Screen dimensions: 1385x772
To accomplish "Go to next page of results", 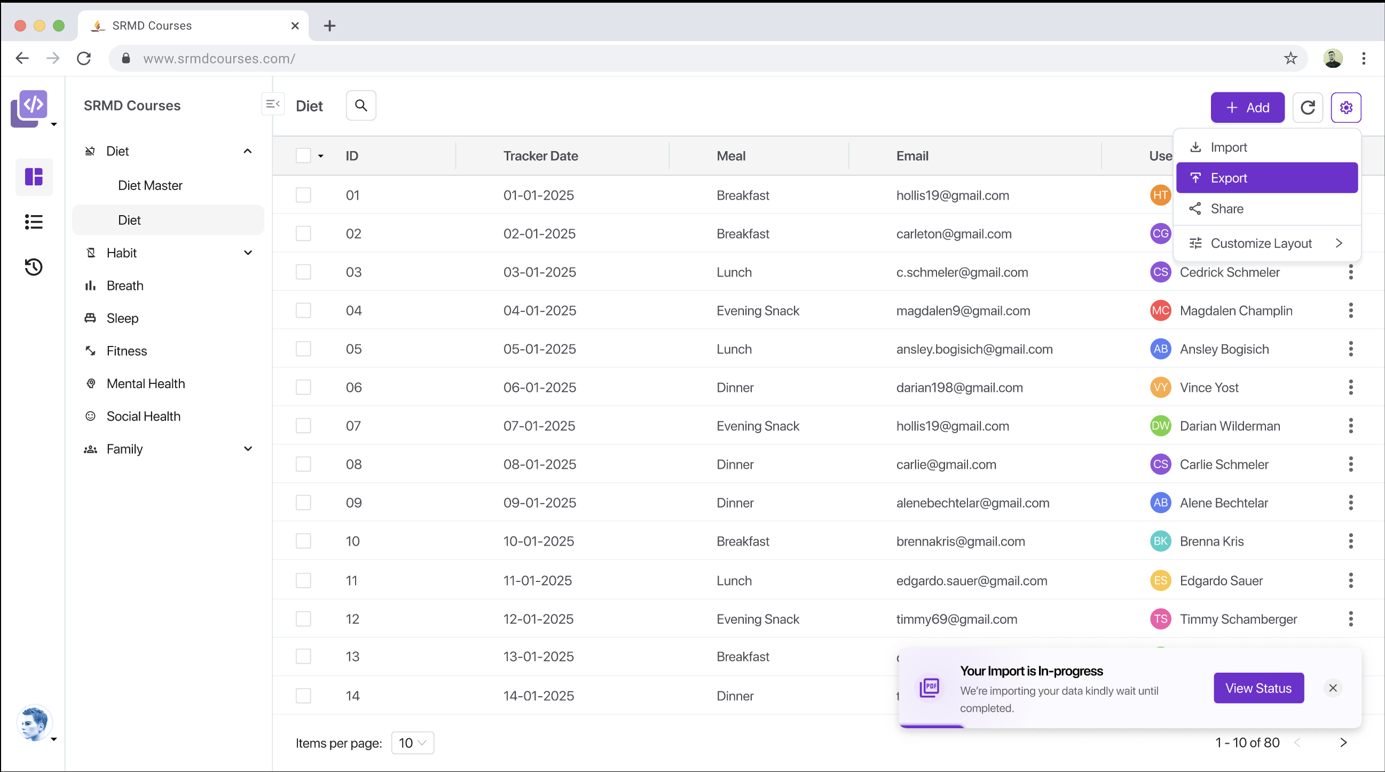I will (1343, 743).
